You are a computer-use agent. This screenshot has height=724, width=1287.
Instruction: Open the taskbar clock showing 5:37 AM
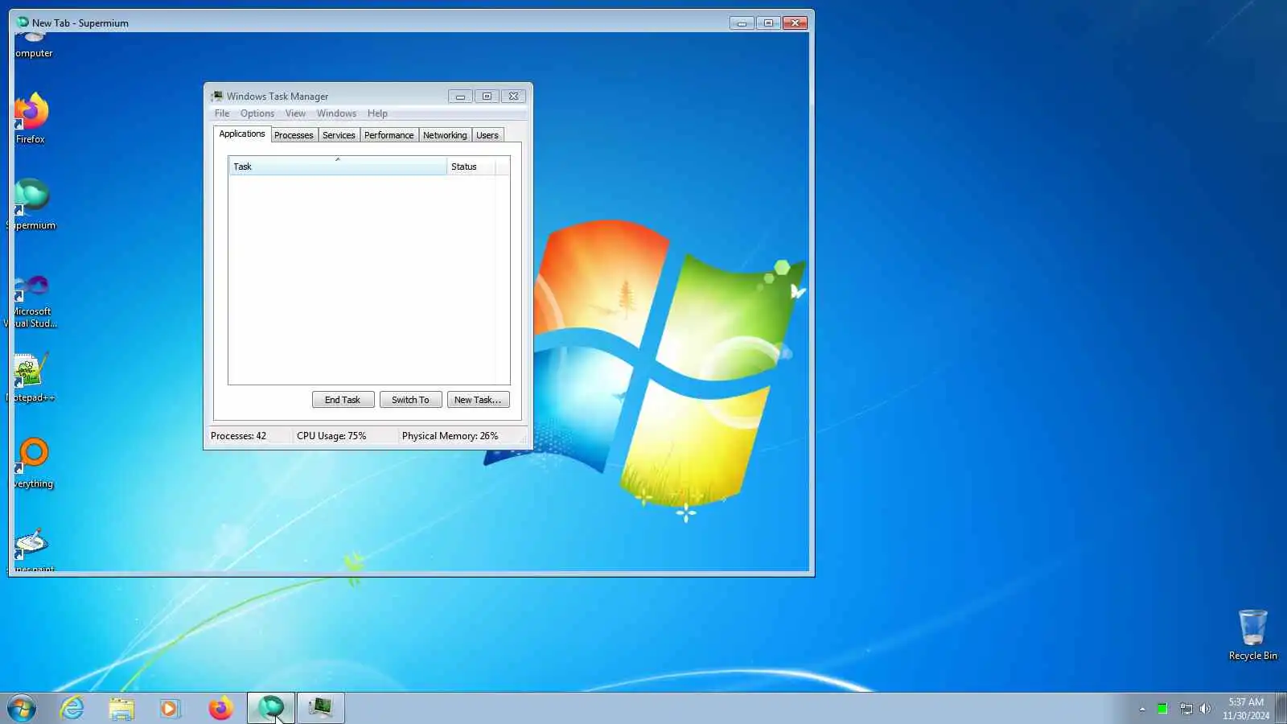(1246, 709)
